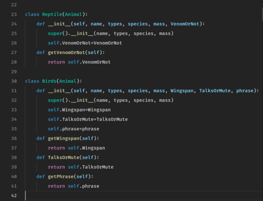The height and width of the screenshot is (201, 263).
Task: Click the Wingspan parameter on line 31
Action: 182,91
